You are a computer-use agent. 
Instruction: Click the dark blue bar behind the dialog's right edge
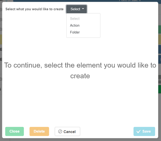tap(159, 49)
